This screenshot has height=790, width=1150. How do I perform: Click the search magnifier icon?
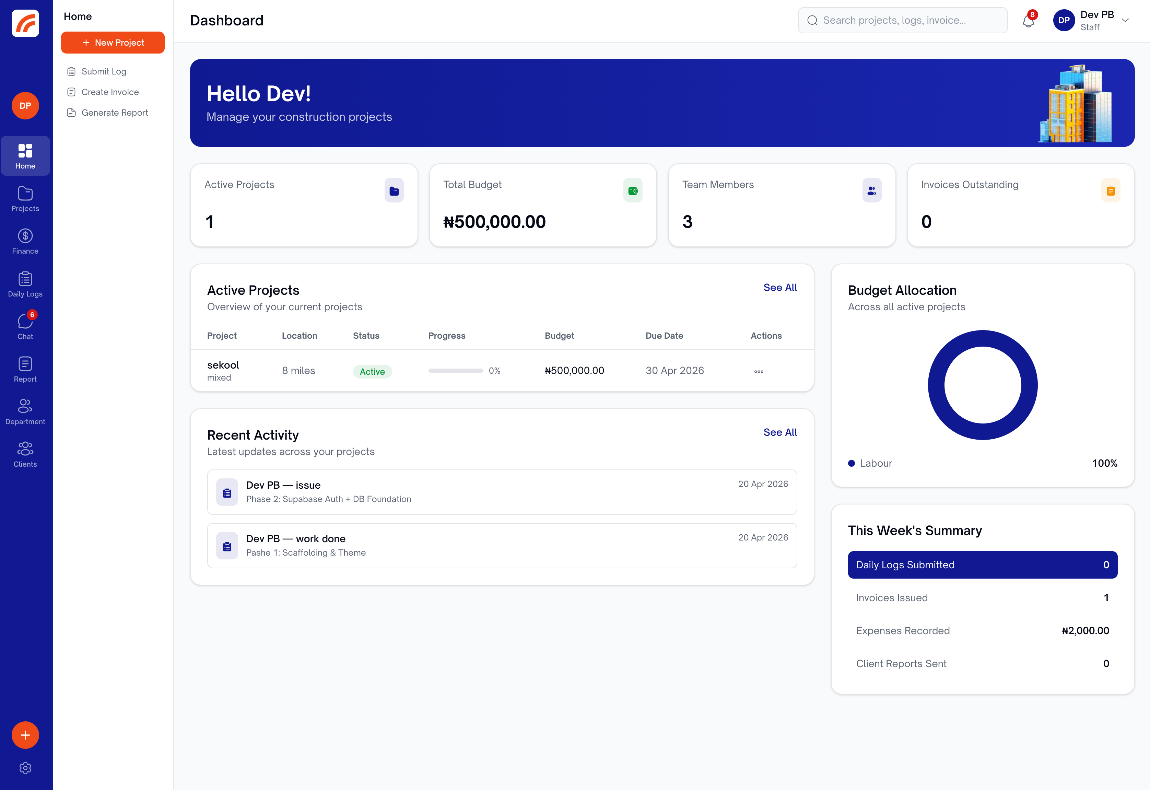click(x=812, y=20)
